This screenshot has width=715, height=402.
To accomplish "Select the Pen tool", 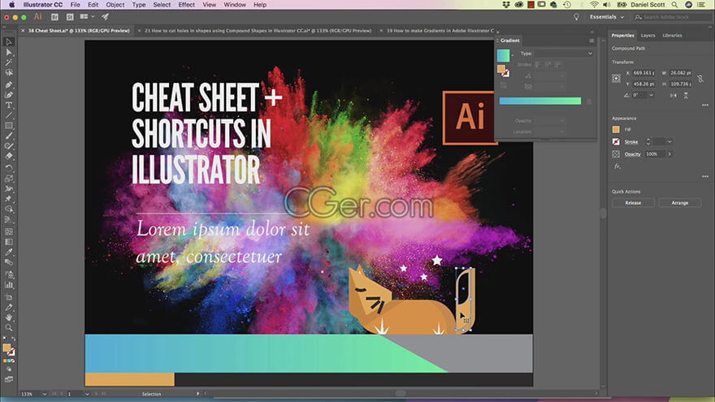I will pyautogui.click(x=9, y=84).
